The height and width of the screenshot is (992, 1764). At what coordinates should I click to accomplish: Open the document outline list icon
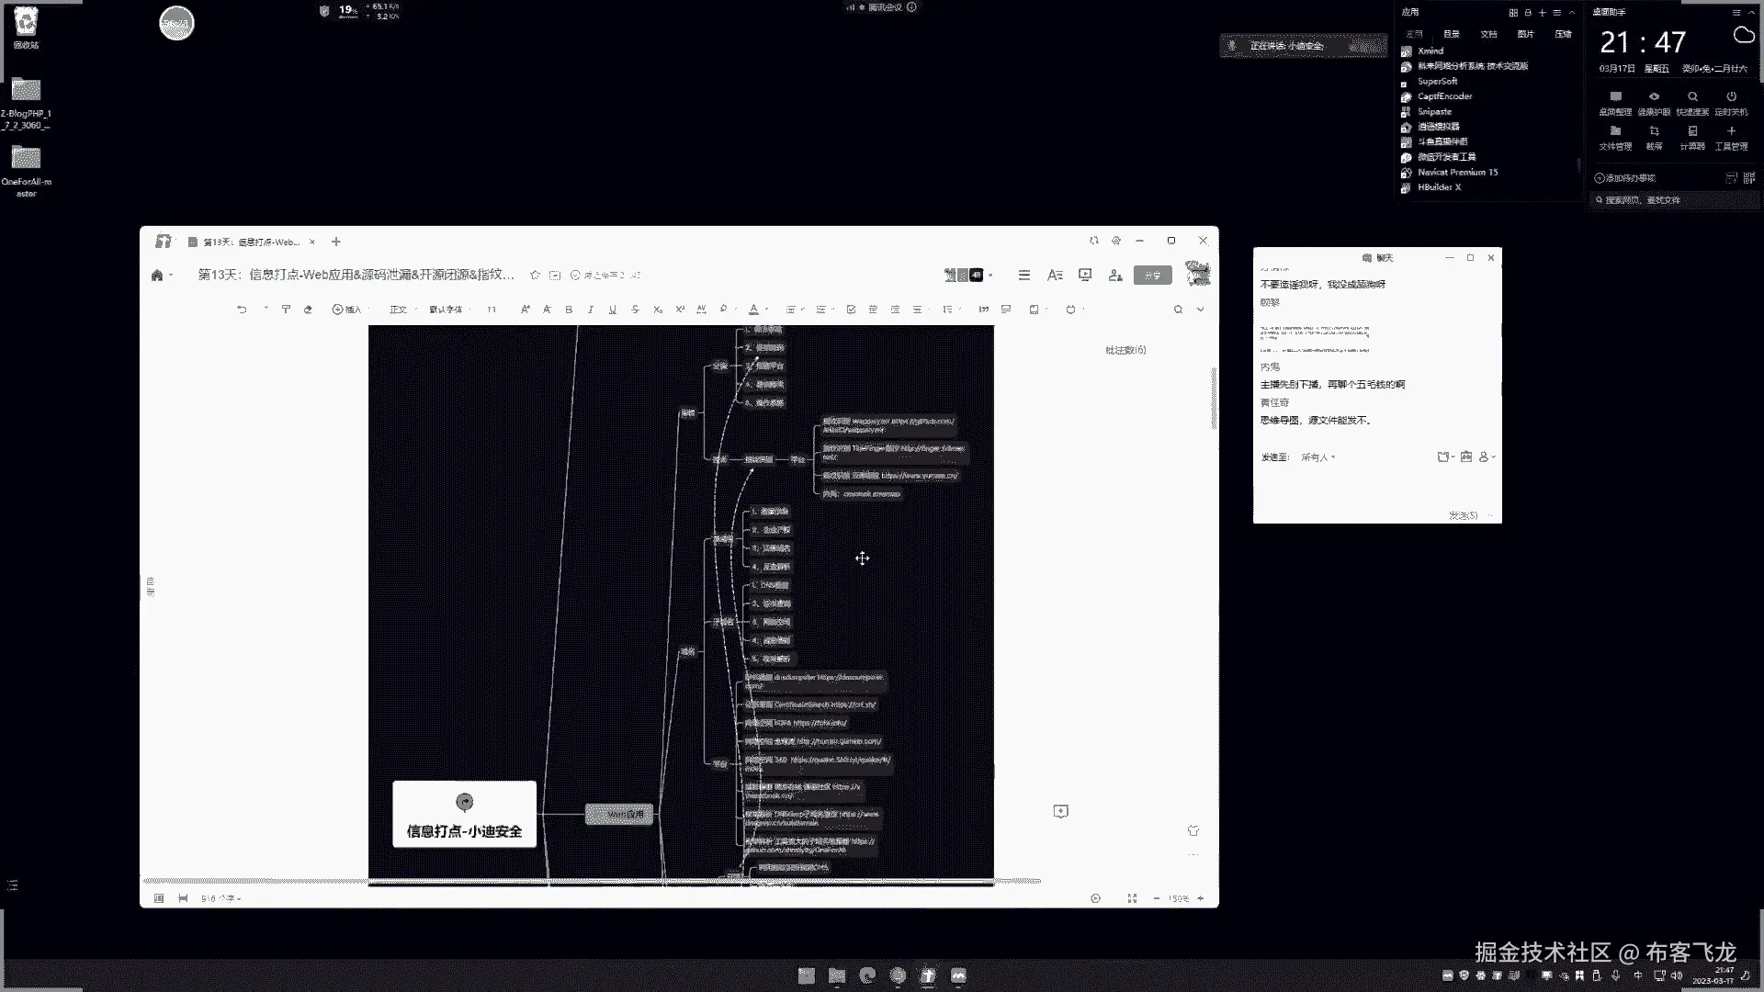1024,275
